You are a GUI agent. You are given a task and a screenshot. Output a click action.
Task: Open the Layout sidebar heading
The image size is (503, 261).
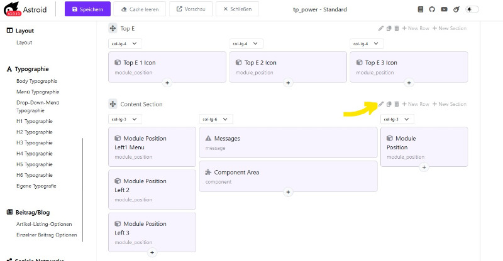(x=20, y=30)
